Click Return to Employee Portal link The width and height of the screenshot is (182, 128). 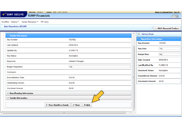coord(164,12)
